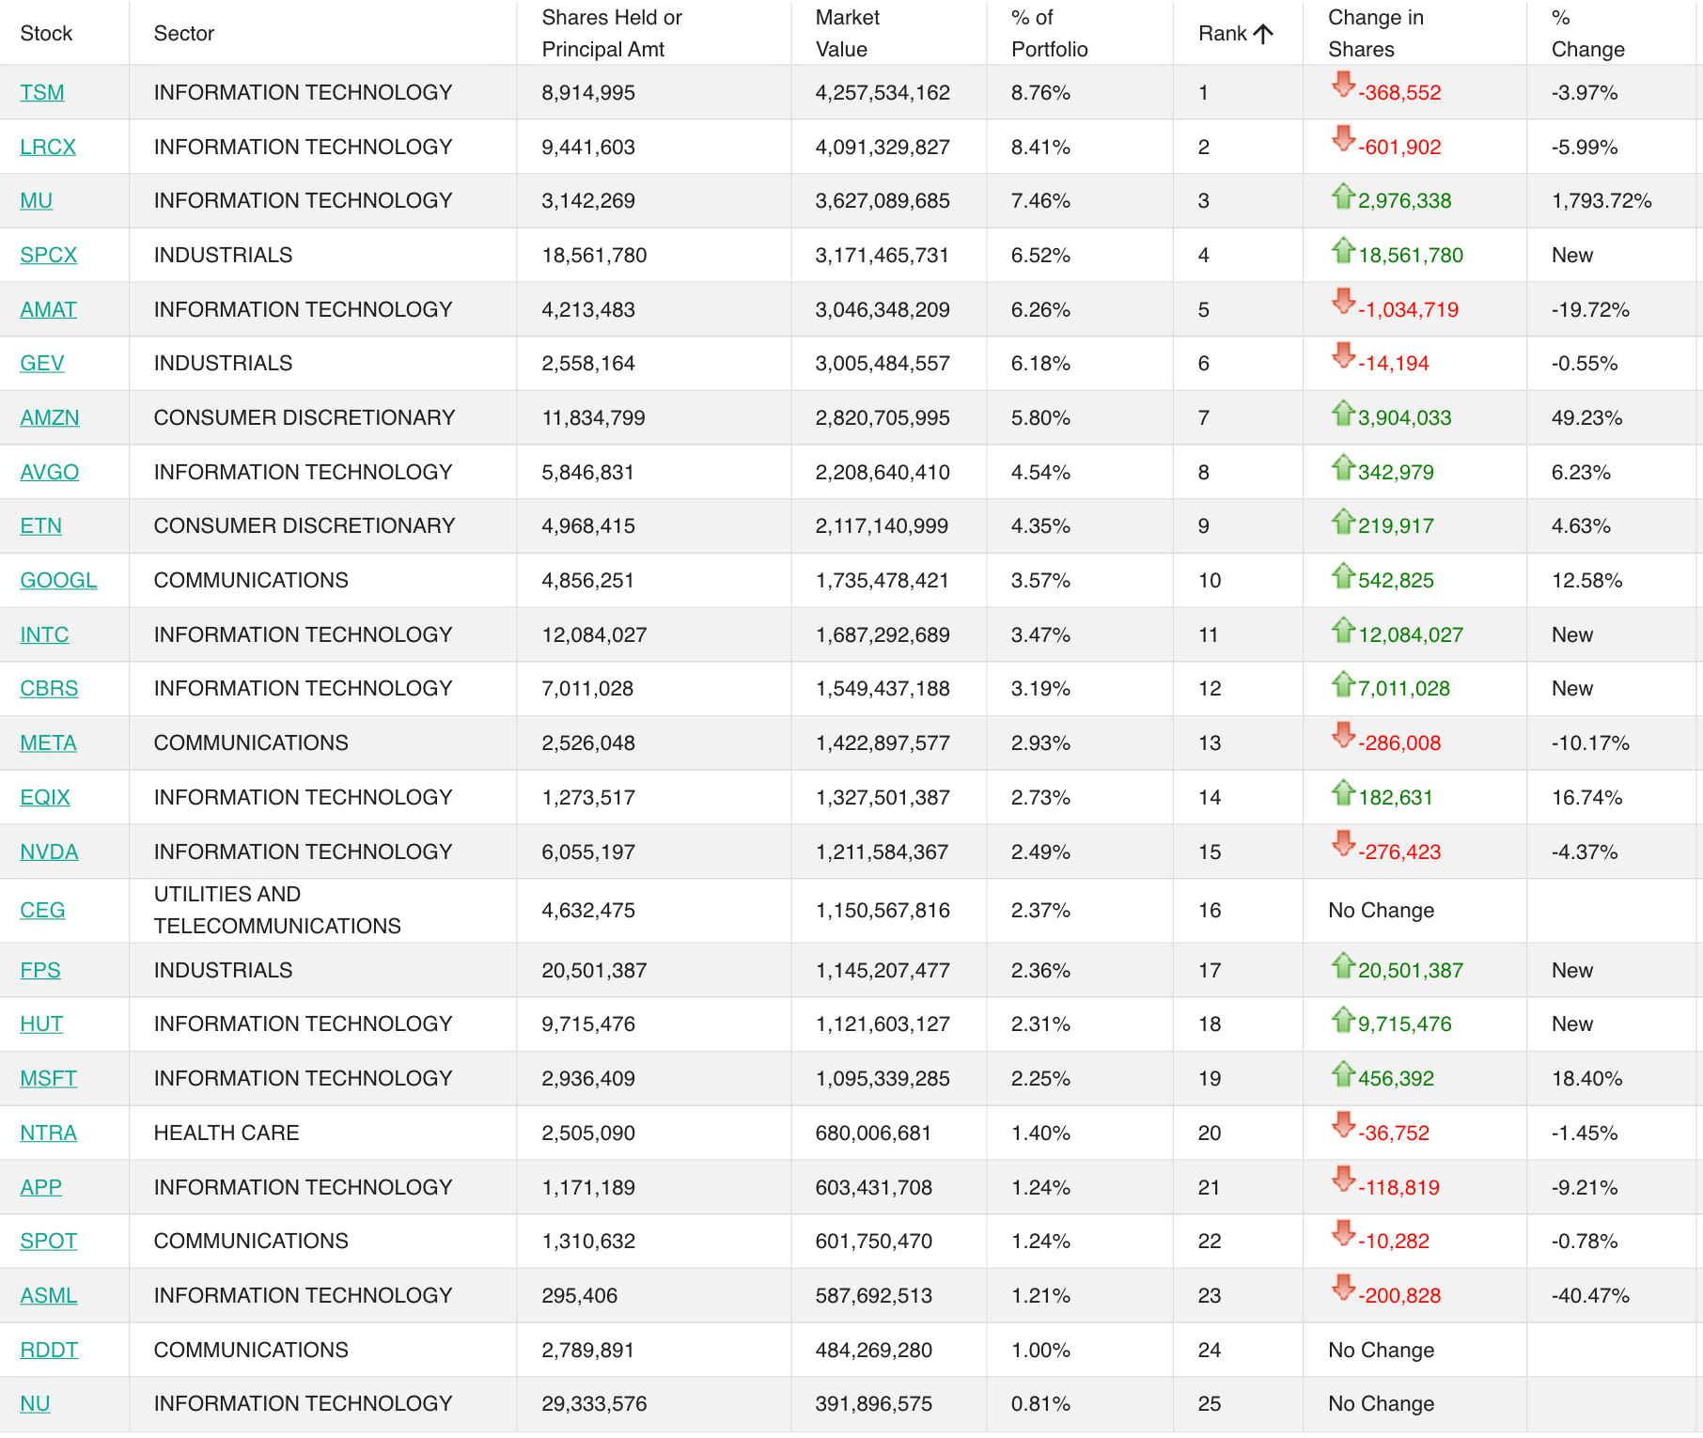The image size is (1703, 1438).
Task: Click the UTILITIES AND TELECOMMUNICATIONS sector cell
Action: (277, 911)
